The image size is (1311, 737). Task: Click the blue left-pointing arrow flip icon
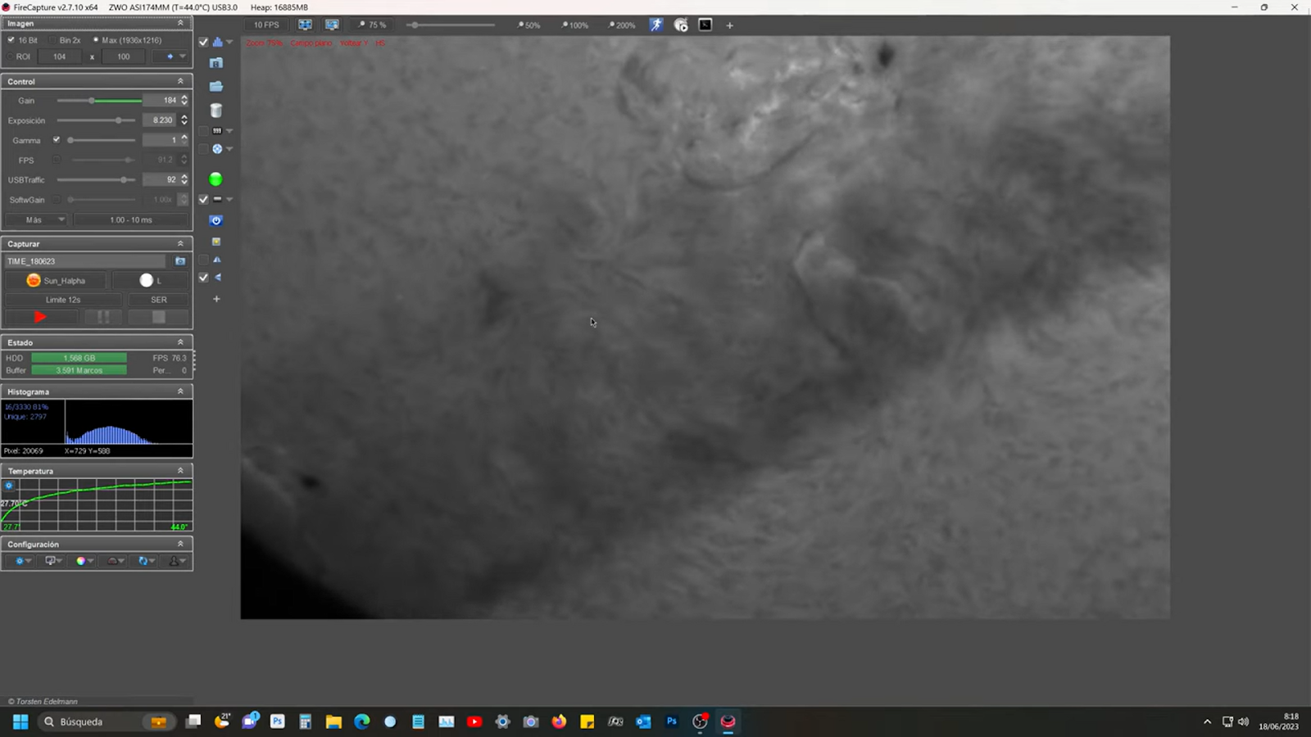tap(218, 278)
